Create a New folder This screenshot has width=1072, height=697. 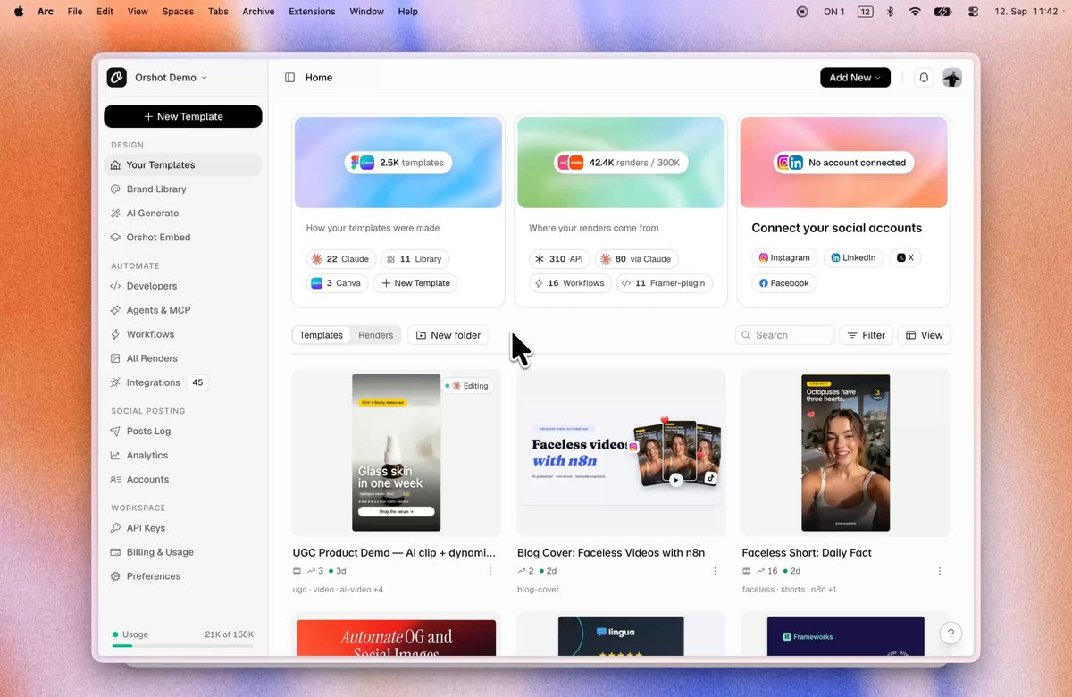point(448,335)
